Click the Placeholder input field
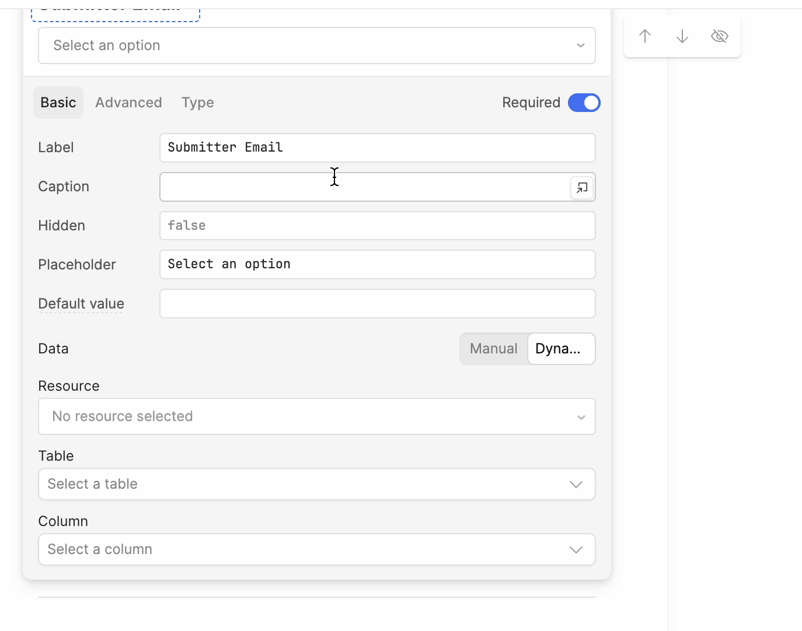Image resolution: width=802 pixels, height=631 pixels. click(378, 265)
